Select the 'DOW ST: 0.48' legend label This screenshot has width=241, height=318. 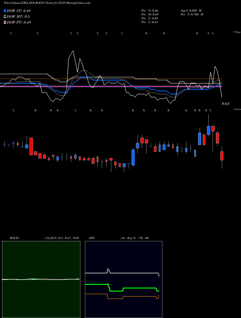click(x=19, y=11)
